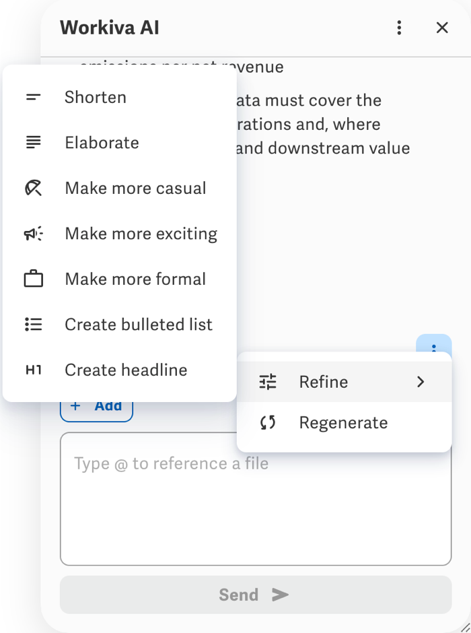The height and width of the screenshot is (633, 471).
Task: Click the Elaborate paragraph icon
Action: [x=33, y=143]
